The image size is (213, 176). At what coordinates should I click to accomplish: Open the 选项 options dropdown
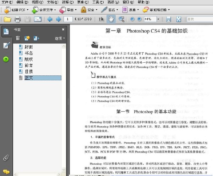coord(60,39)
